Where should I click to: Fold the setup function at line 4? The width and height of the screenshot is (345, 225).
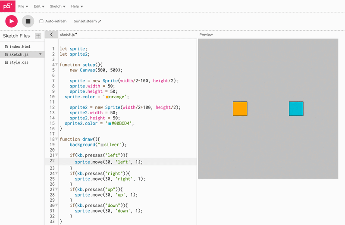click(56, 65)
